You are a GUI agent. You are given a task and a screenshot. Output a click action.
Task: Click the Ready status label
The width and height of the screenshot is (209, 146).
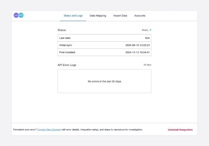coord(145,30)
